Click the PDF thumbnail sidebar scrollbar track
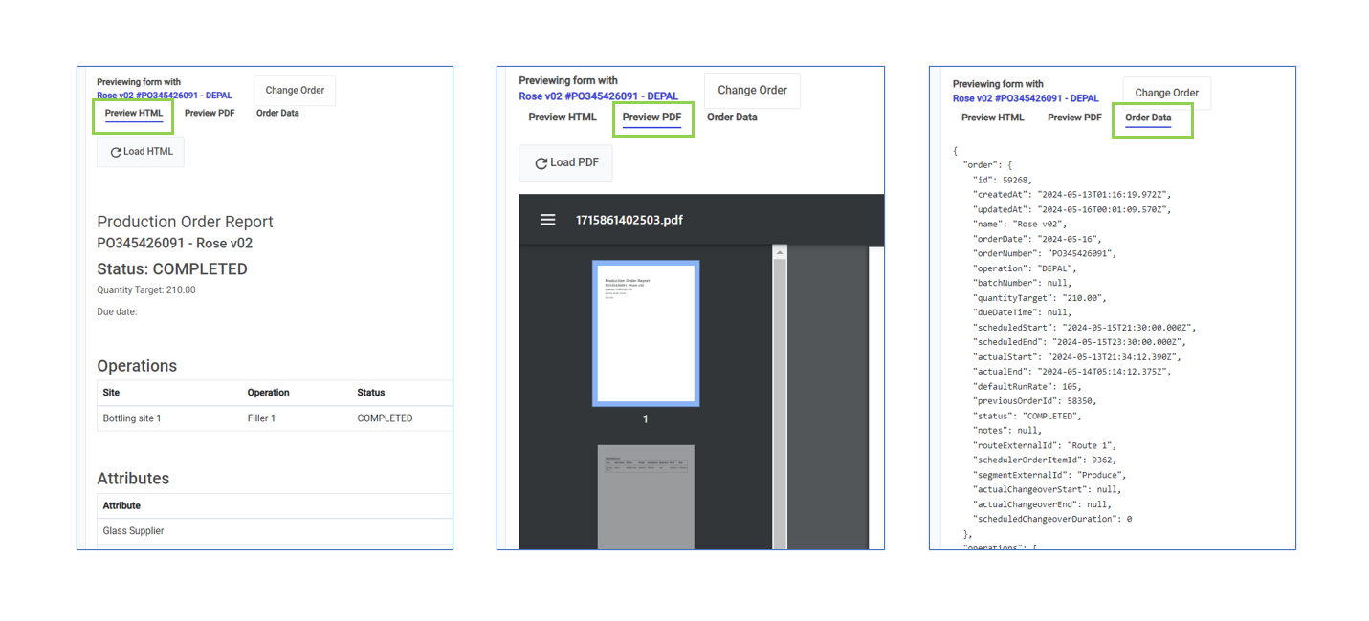Screen dimensions: 1369x621 [x=780, y=401]
